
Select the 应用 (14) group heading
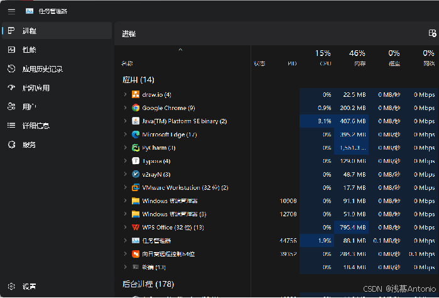click(x=138, y=80)
